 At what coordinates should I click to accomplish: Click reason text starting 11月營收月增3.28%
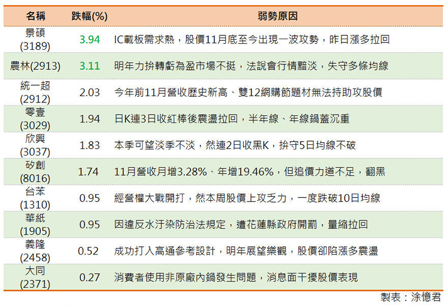click(x=250, y=172)
